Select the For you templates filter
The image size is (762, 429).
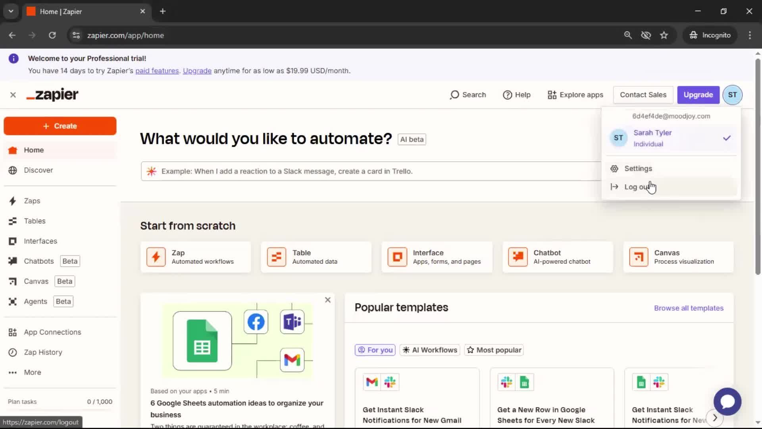pos(375,350)
